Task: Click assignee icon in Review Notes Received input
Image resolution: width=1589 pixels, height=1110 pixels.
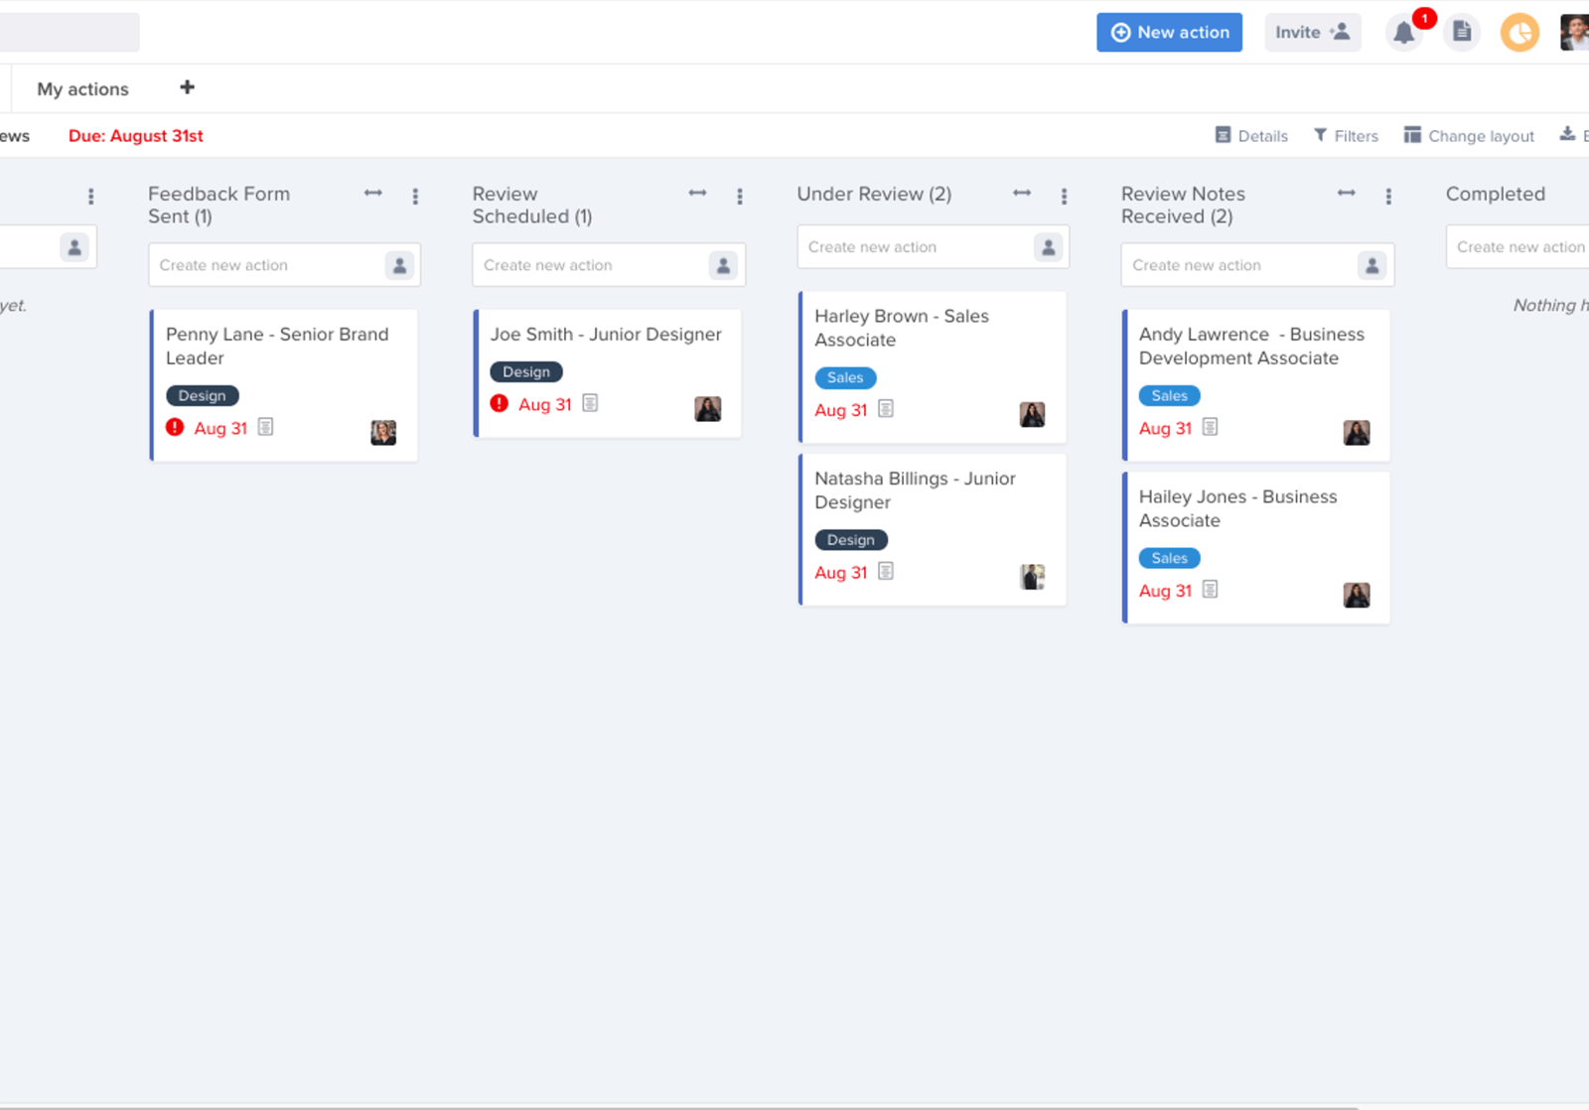Action: tap(1372, 265)
